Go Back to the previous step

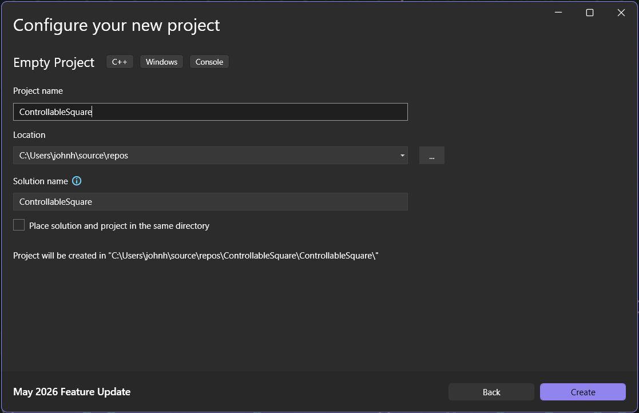click(x=491, y=392)
